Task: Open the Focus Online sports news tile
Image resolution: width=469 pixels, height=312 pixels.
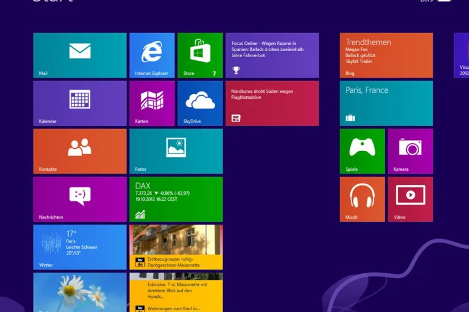Action: (x=272, y=55)
